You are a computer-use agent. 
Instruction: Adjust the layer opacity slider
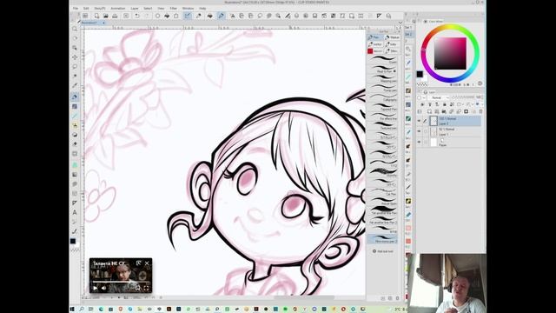click(x=464, y=97)
